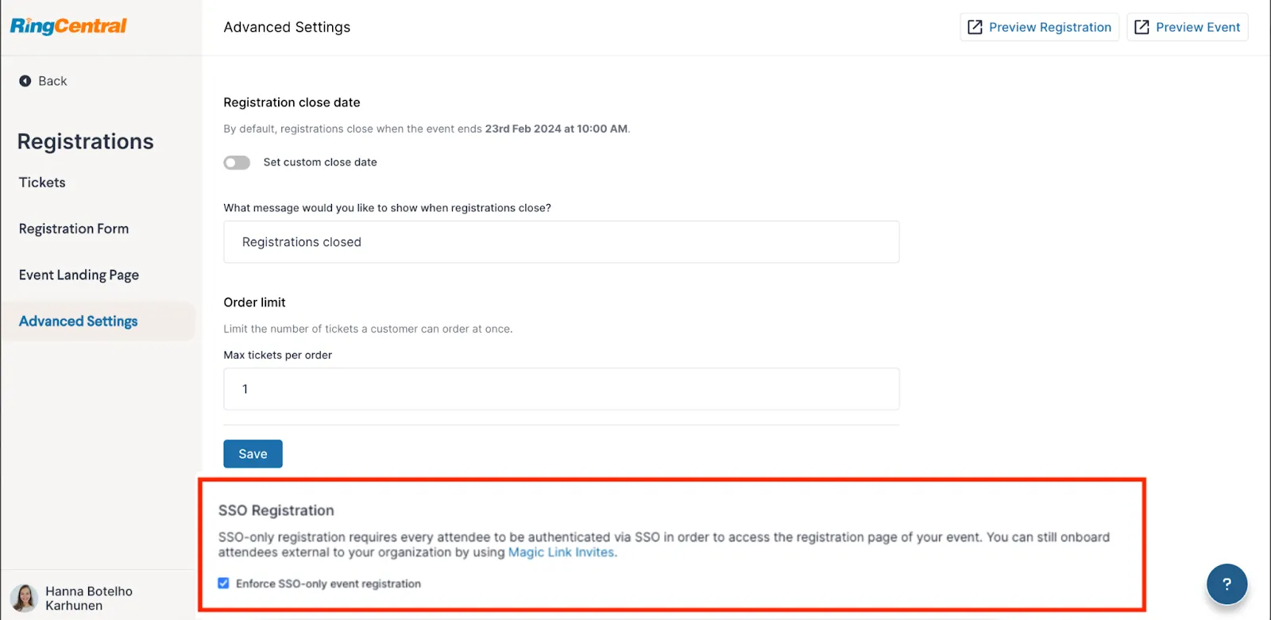Click the RingCentral logo
1271x620 pixels.
68,26
